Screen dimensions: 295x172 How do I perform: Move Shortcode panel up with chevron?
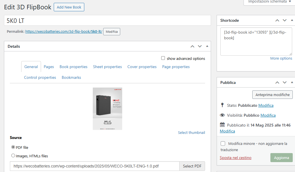tap(277, 20)
